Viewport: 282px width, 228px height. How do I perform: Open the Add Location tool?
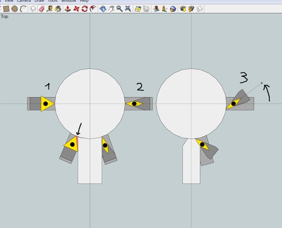[138, 8]
